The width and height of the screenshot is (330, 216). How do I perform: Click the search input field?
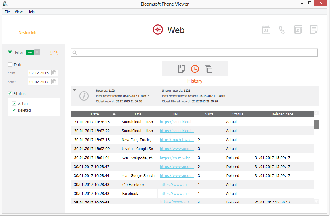point(194,53)
